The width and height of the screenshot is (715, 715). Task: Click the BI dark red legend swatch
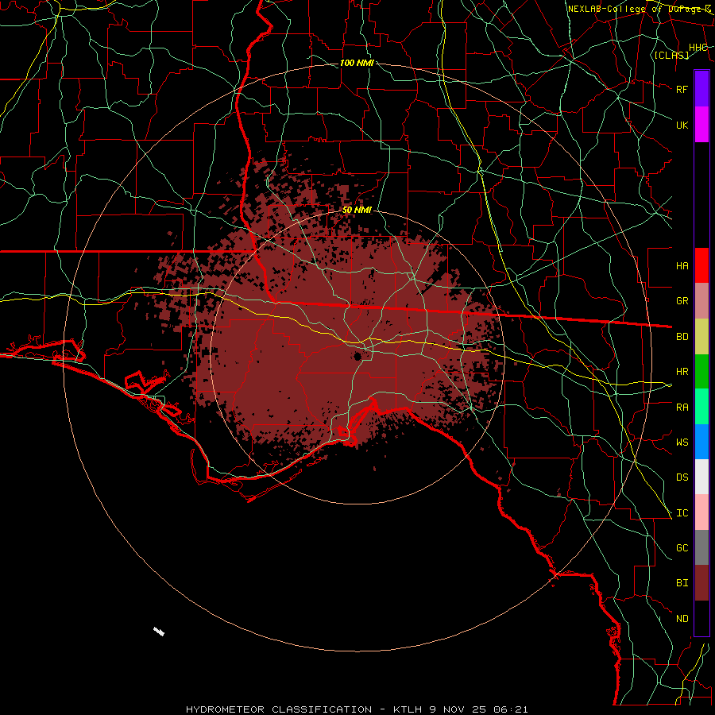point(701,583)
